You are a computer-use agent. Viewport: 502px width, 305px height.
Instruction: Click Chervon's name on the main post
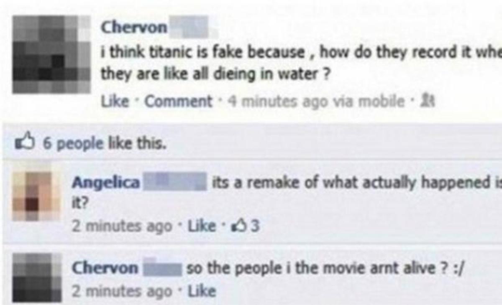pyautogui.click(x=135, y=28)
